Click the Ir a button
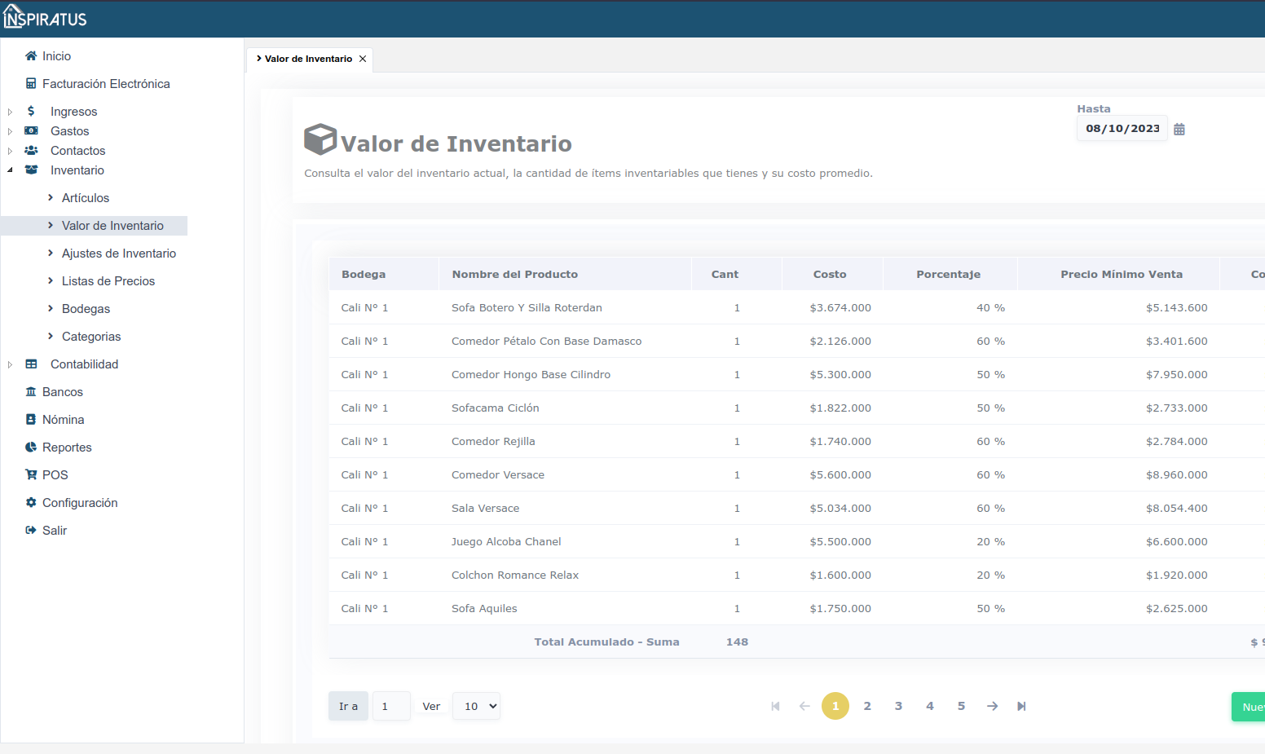1265x754 pixels. click(x=348, y=706)
